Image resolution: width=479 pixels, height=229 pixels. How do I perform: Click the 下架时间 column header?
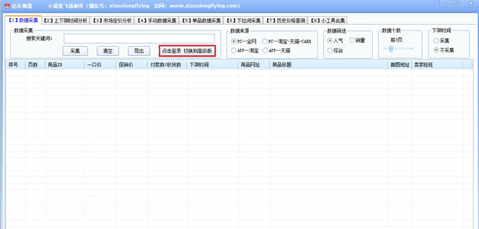tap(213, 65)
